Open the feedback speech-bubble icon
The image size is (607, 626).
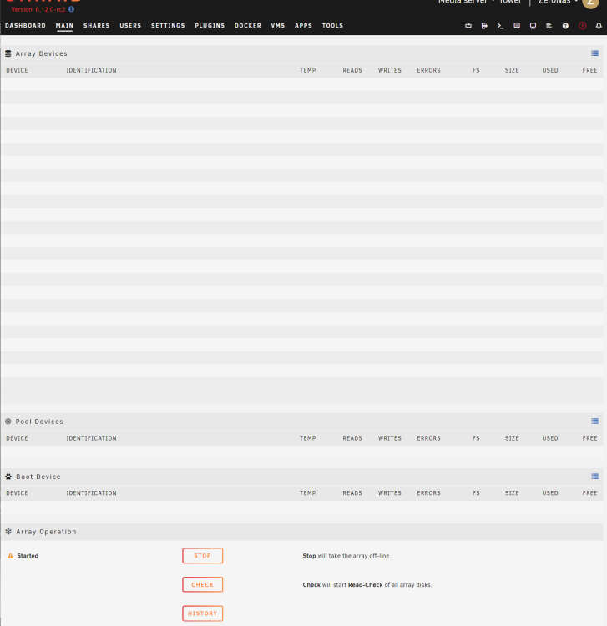point(517,26)
